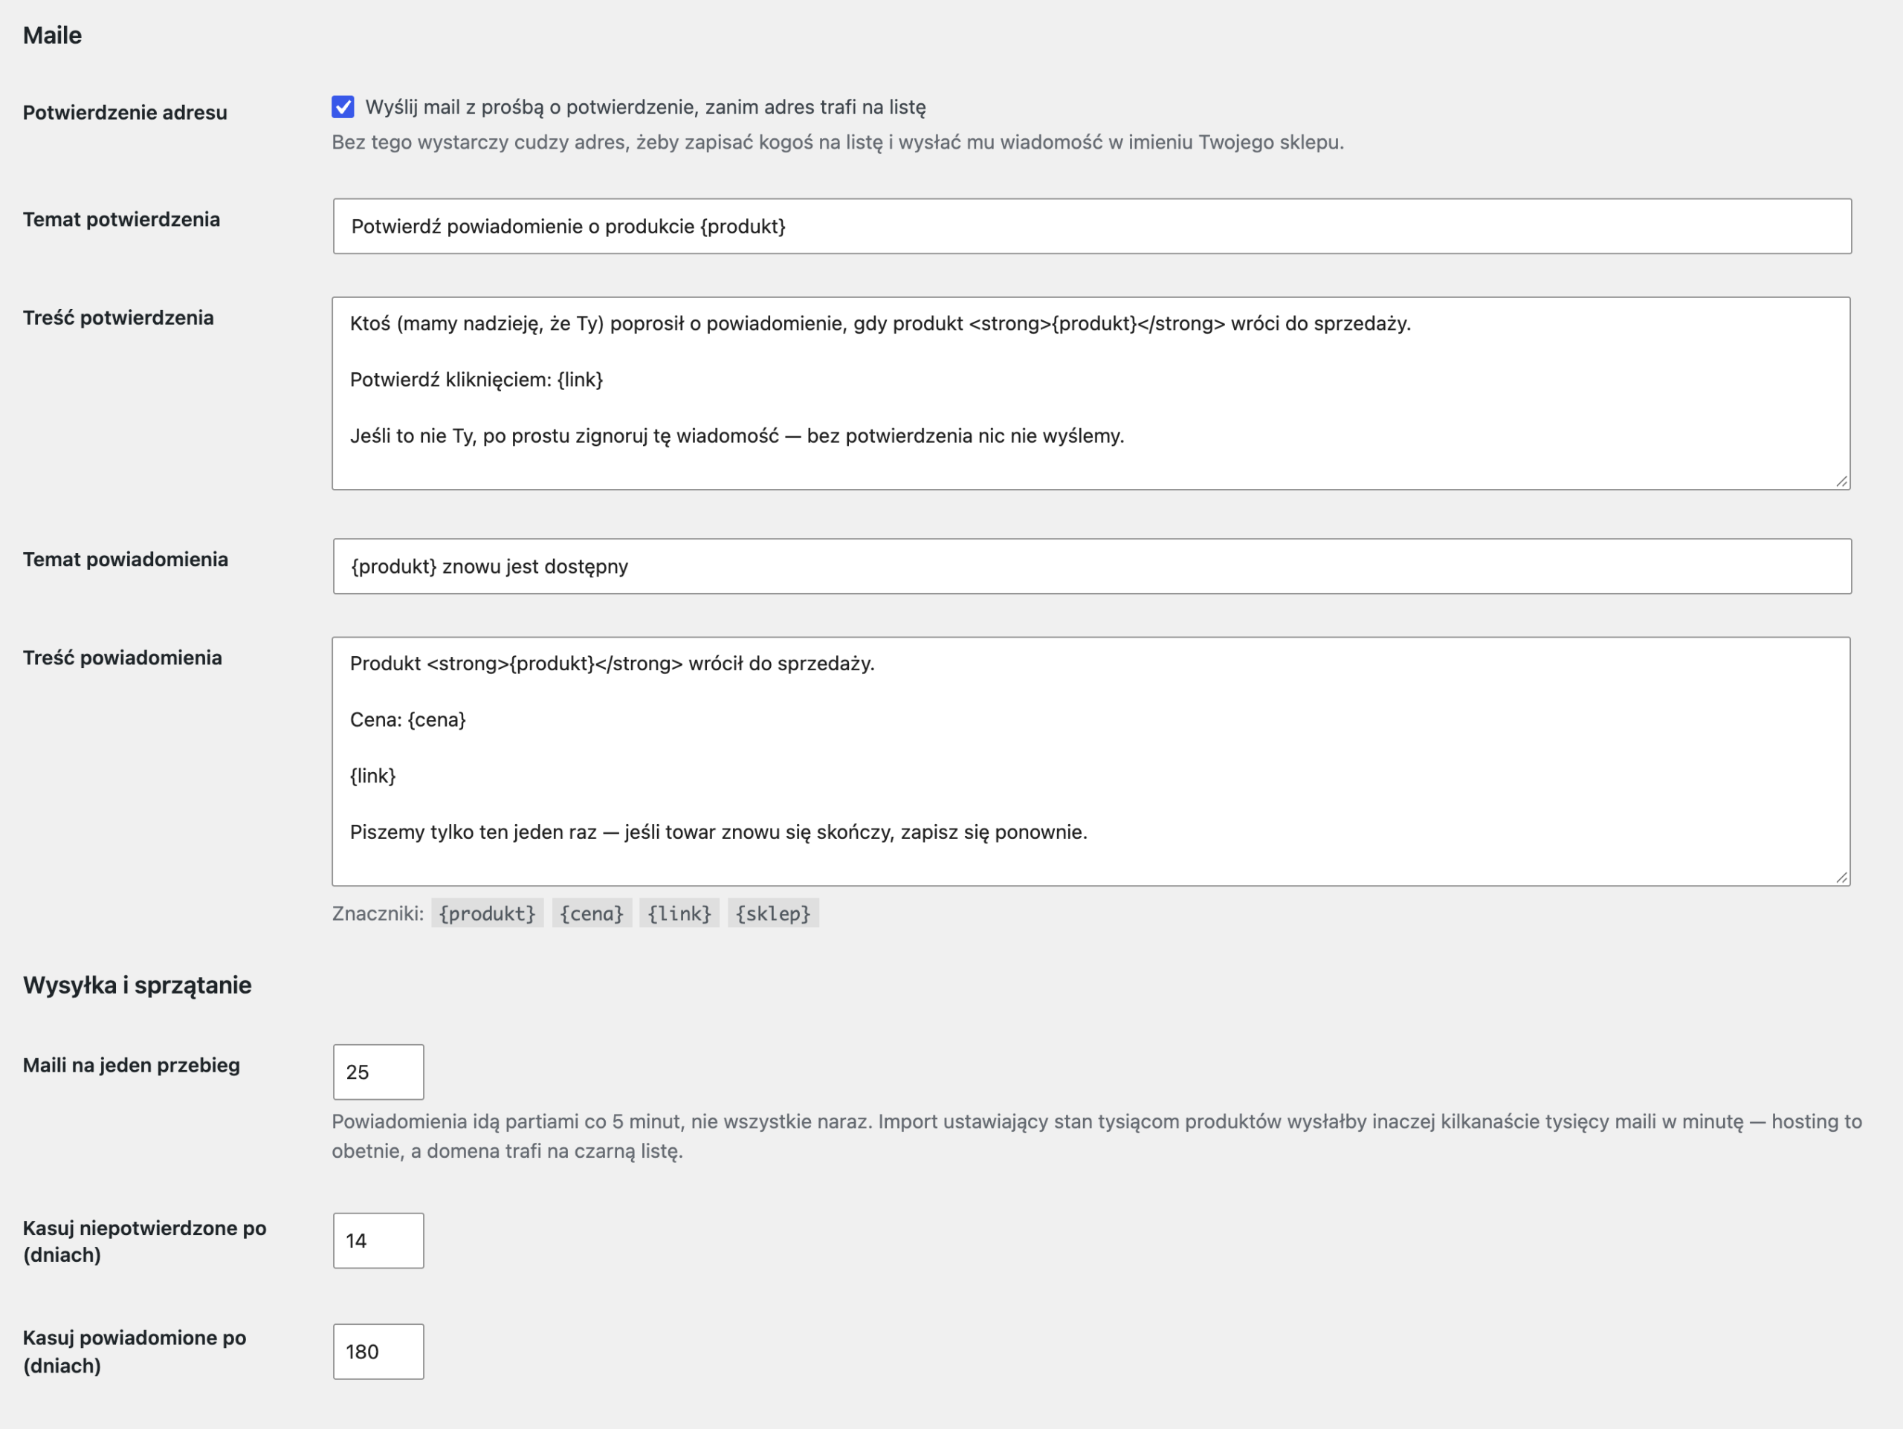Image resolution: width=1903 pixels, height=1429 pixels.
Task: Edit the Temat powiadomienia subject field
Action: [x=1092, y=566]
